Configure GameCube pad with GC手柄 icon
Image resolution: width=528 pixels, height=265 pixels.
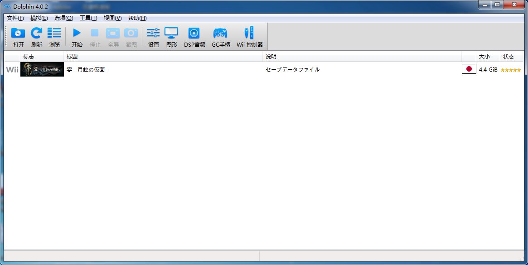[x=220, y=36]
